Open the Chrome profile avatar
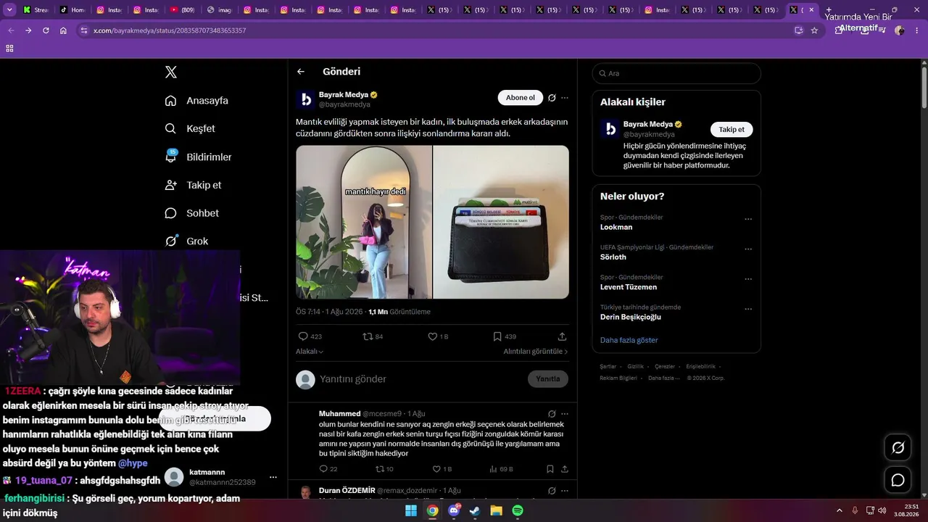 pyautogui.click(x=900, y=30)
